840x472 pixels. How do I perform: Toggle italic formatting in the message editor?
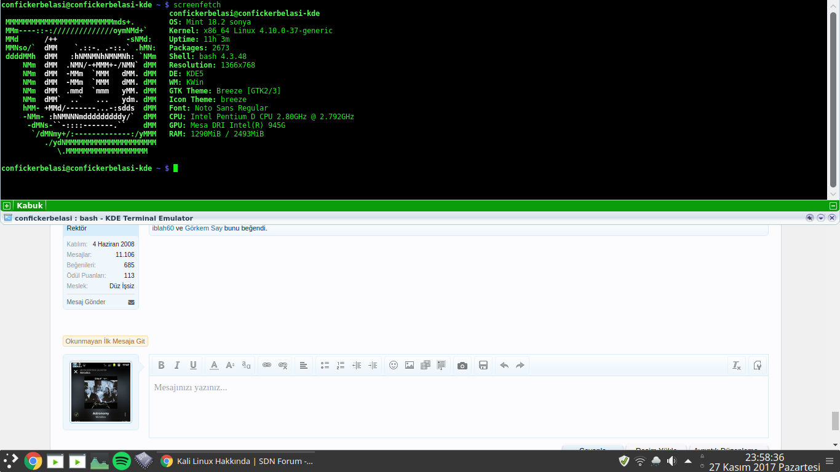pyautogui.click(x=177, y=365)
